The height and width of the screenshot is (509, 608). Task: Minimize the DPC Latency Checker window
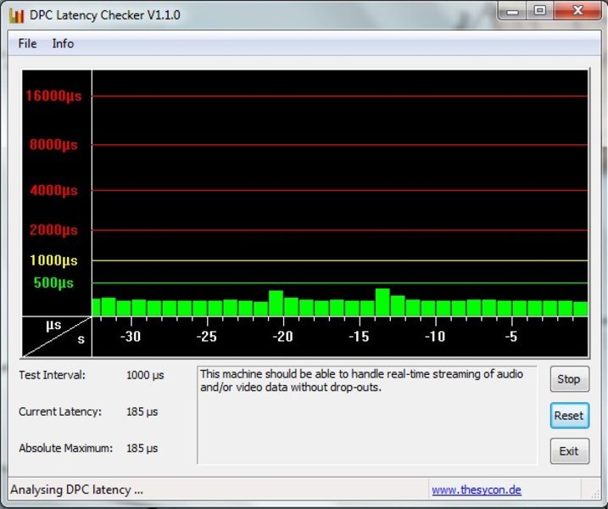pos(509,11)
